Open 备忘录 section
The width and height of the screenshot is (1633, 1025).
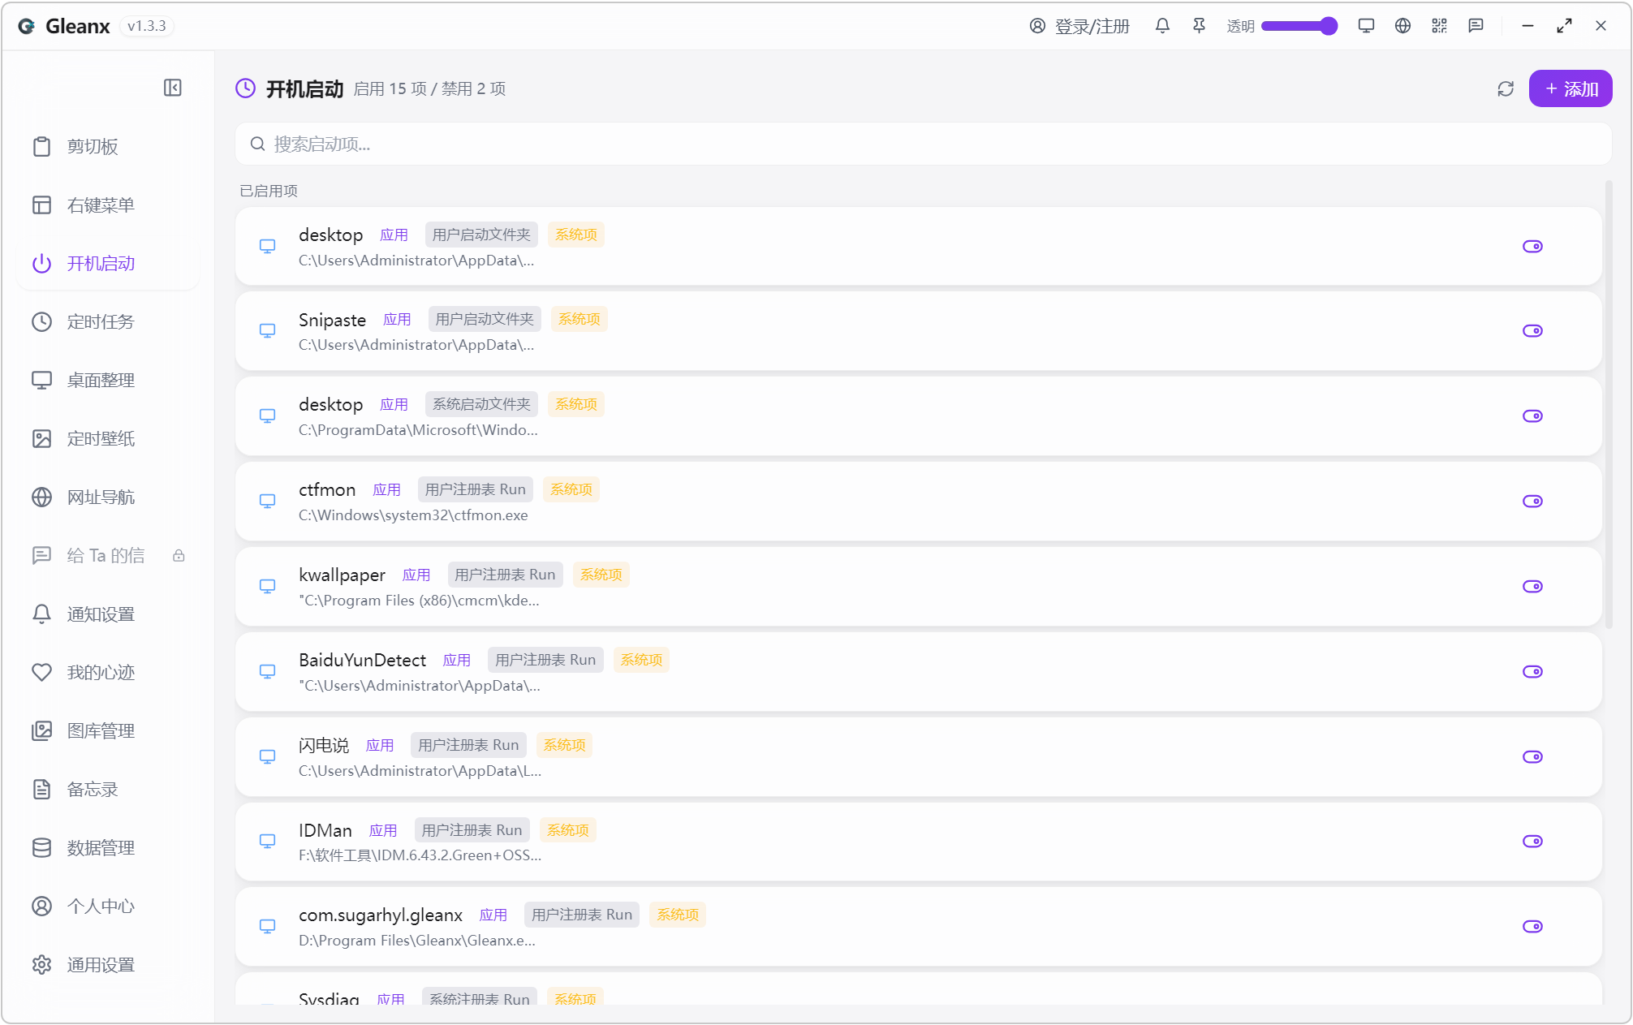(109, 790)
